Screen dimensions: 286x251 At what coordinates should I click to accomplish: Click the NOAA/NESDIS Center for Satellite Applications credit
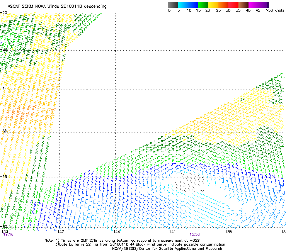click(x=167, y=249)
